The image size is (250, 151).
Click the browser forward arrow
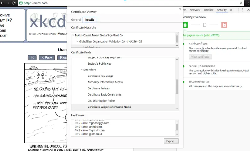[x=8, y=3]
